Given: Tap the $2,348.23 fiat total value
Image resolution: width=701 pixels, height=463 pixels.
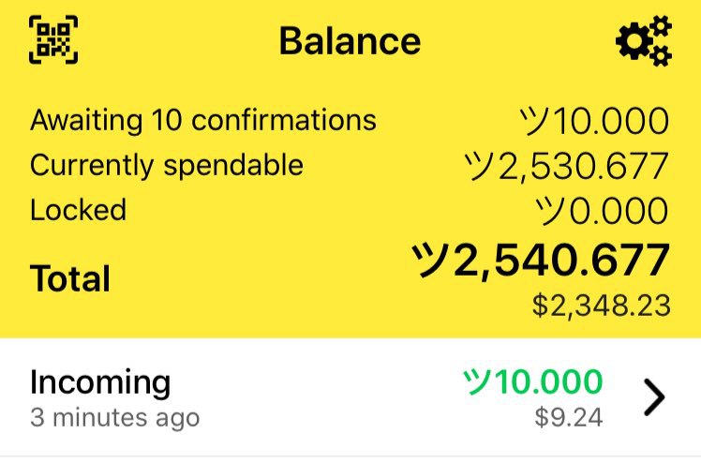Looking at the screenshot, I should pos(602,306).
